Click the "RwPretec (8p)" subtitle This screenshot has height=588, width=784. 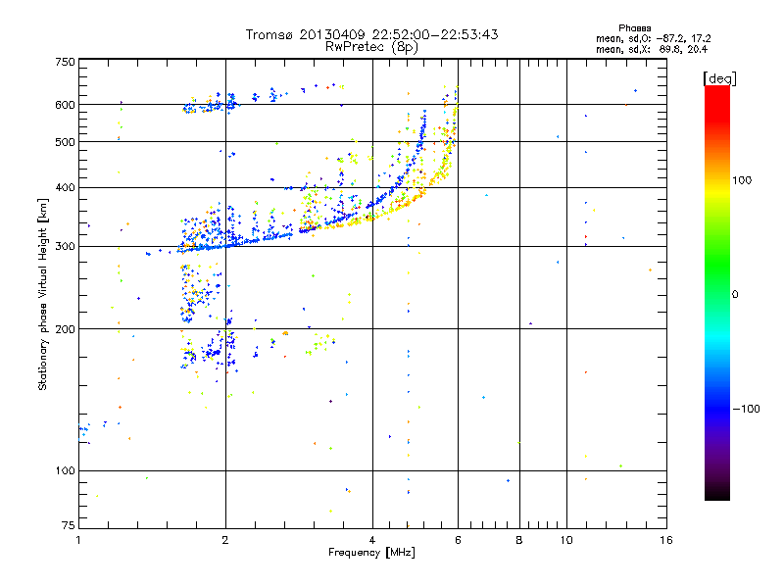371,47
